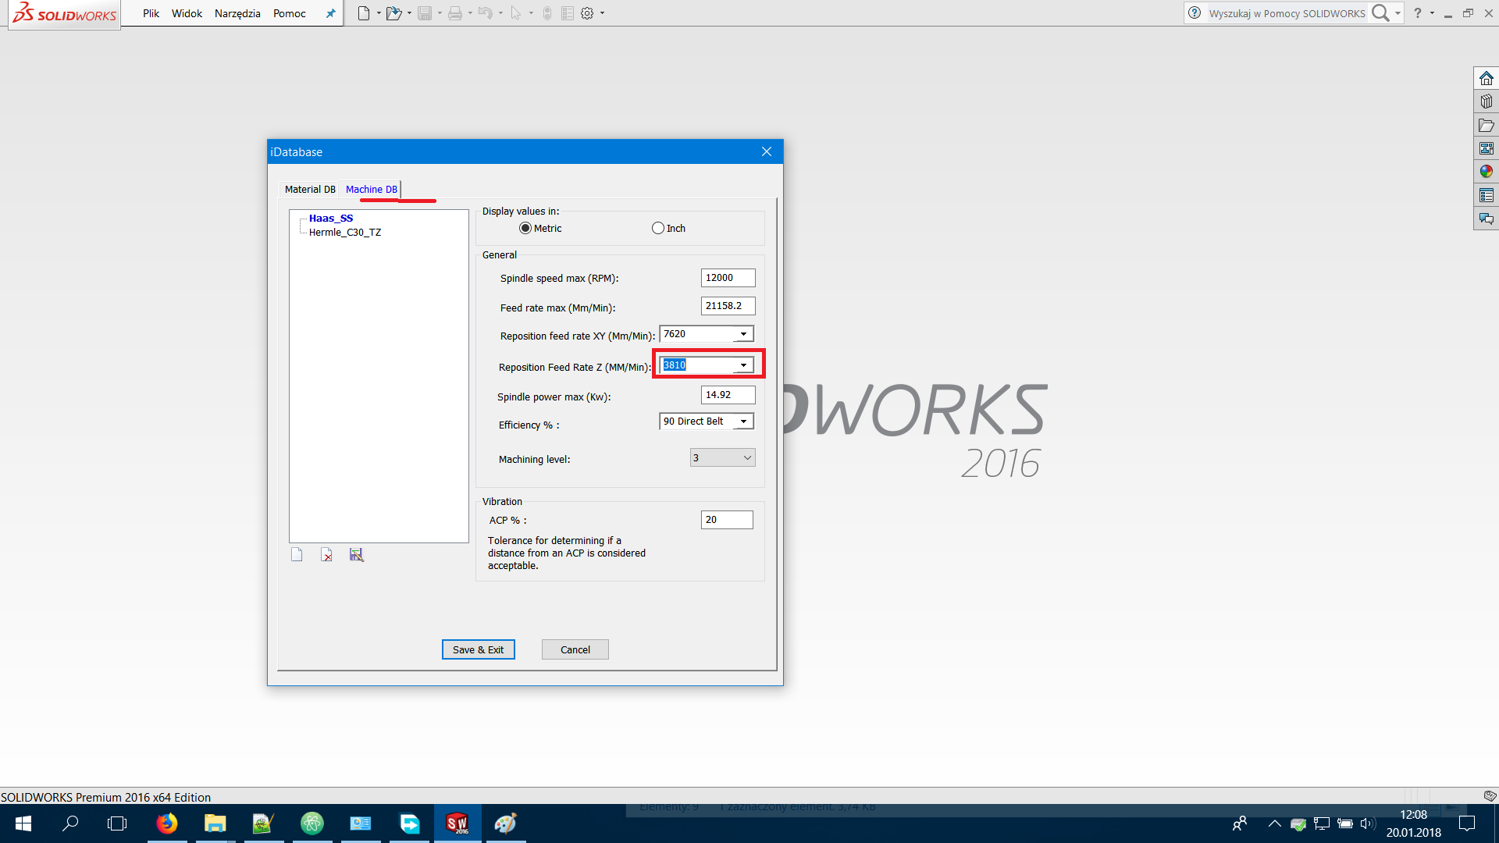Switch to the Material DB tab
Viewport: 1499px width, 843px height.
pyautogui.click(x=310, y=190)
